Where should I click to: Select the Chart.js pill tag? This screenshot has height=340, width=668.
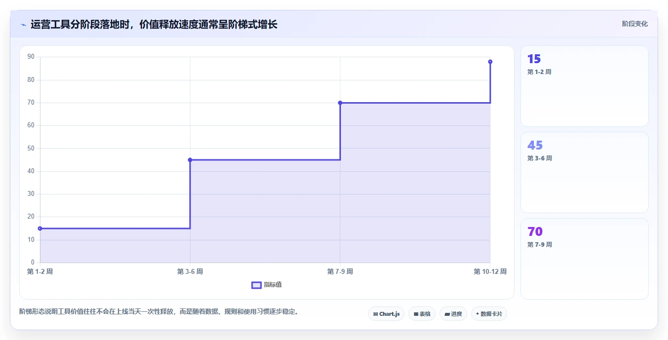[x=386, y=314]
